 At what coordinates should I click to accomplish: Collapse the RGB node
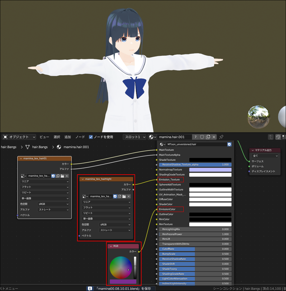[111, 246]
